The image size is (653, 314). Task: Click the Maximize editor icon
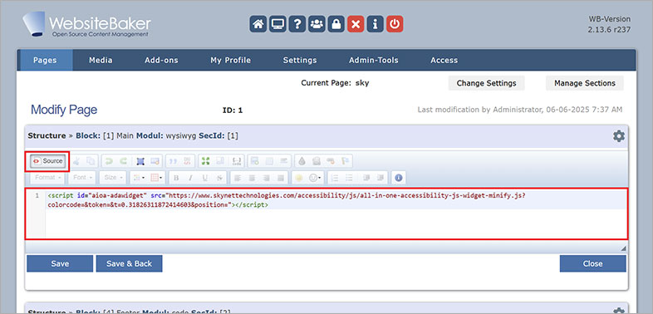[x=206, y=161]
